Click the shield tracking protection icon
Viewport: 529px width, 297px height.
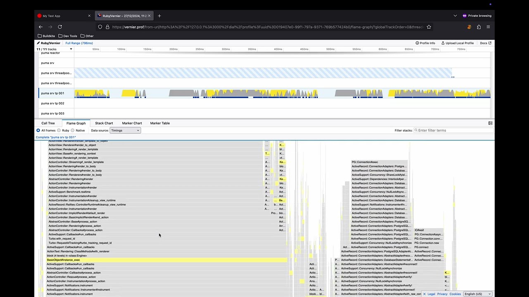click(x=100, y=27)
